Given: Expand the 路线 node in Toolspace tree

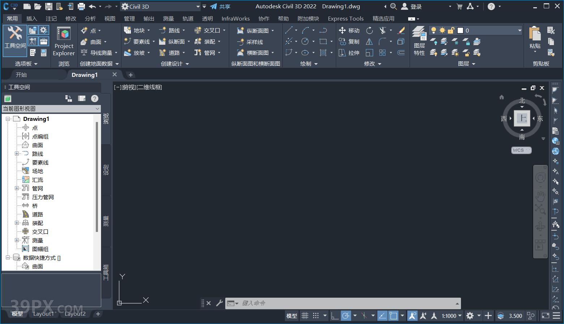Looking at the screenshot, I should coord(17,154).
